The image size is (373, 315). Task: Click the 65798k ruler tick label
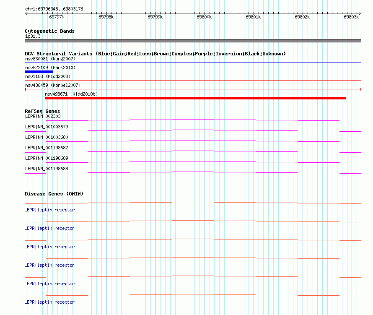[106, 17]
